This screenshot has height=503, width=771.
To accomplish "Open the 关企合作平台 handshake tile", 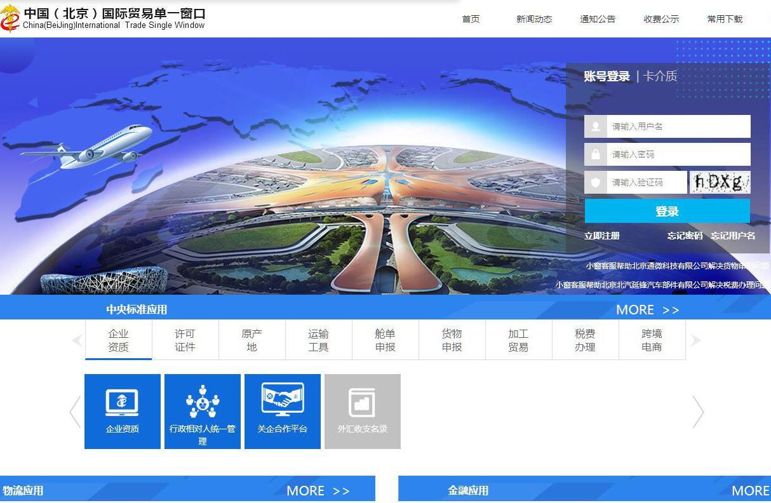I will 283,411.
